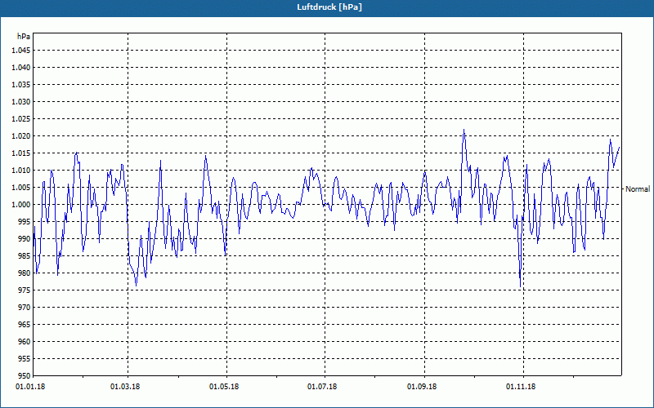Select the 01.09.18 date label
This screenshot has width=654, height=408.
coord(422,387)
